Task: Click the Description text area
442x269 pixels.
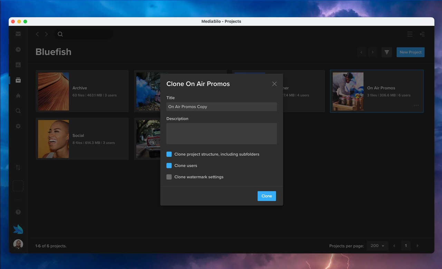Action: [221, 133]
